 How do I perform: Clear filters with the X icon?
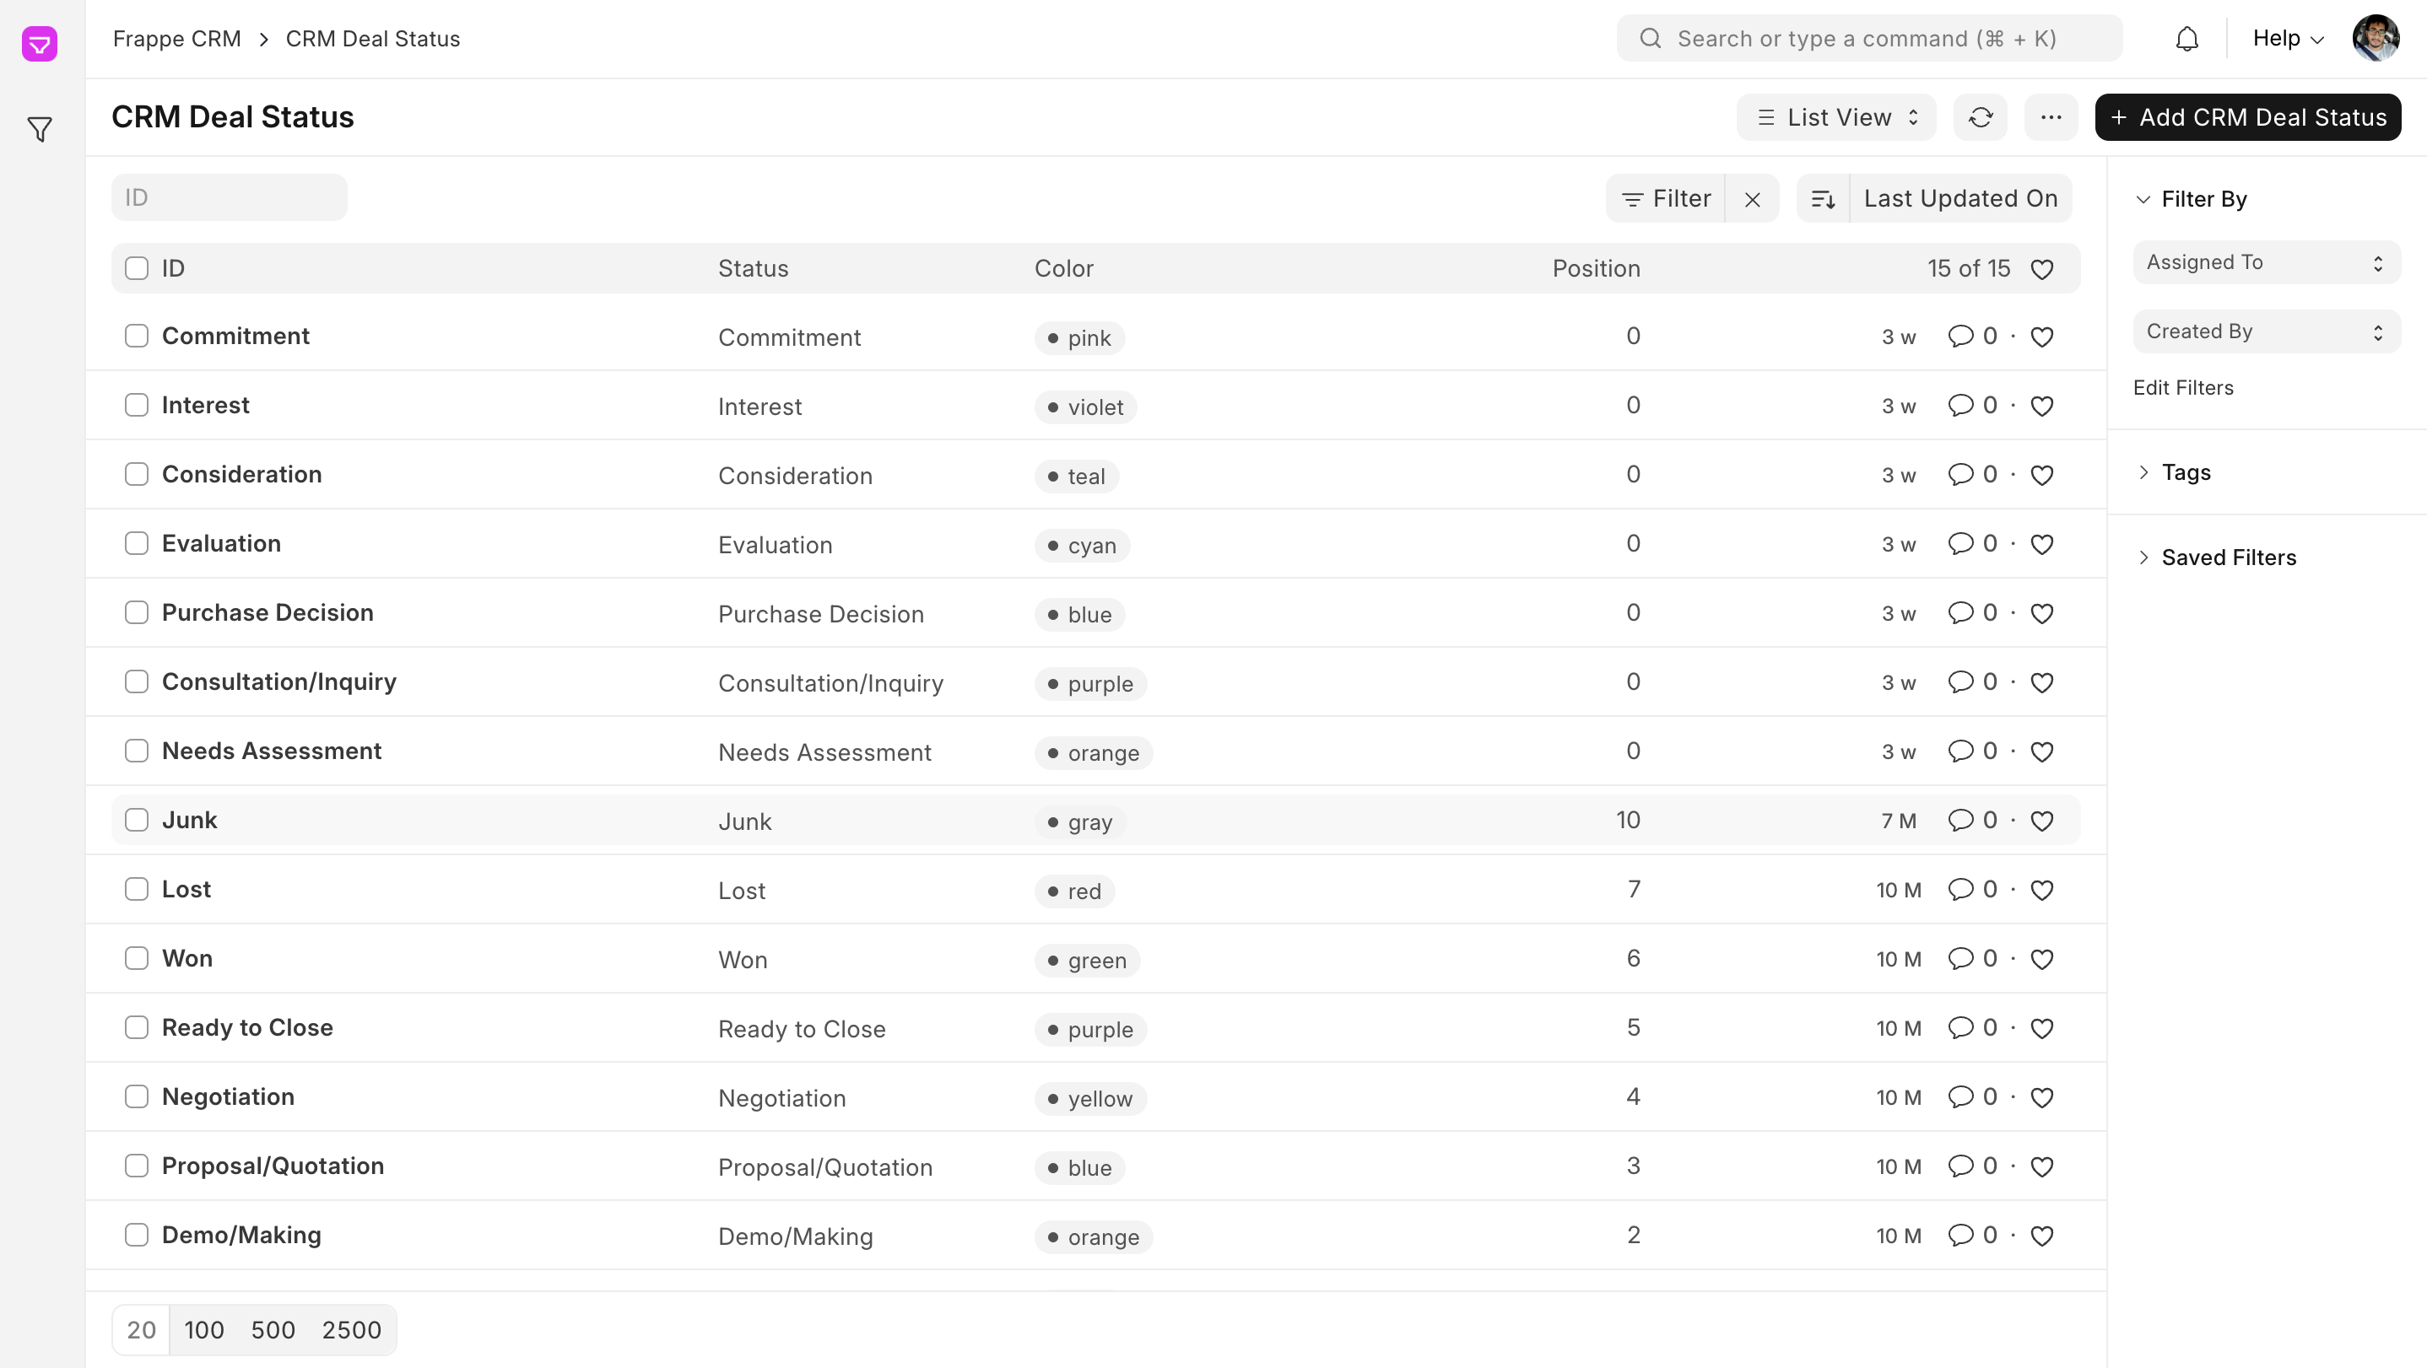[1753, 199]
